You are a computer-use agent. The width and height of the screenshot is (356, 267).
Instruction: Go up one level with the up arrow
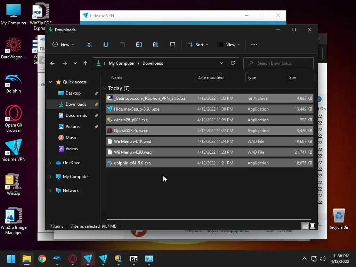coord(86,63)
